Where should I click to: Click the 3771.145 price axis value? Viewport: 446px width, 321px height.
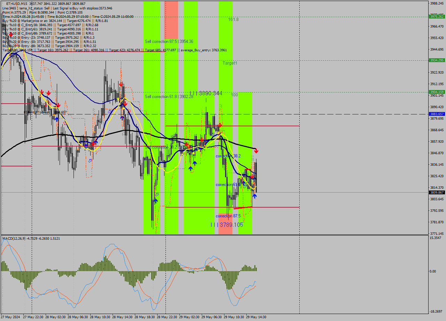(437, 234)
